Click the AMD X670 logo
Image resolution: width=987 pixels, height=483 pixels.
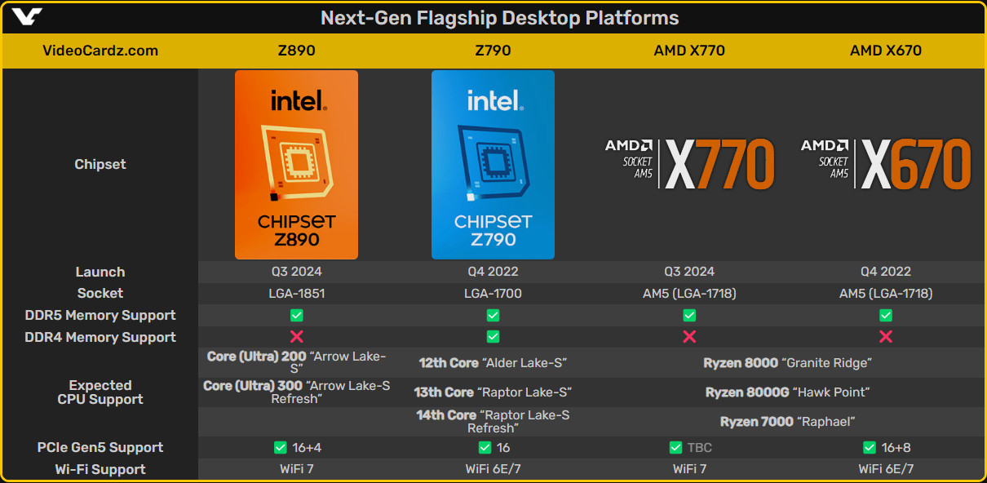pos(886,163)
